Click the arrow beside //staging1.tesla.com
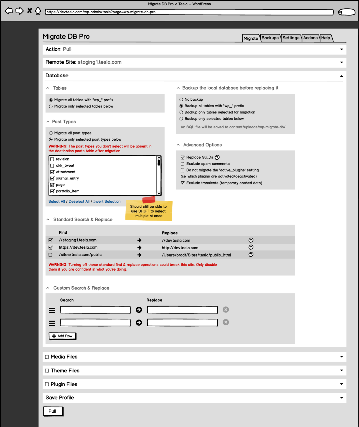Image resolution: width=359 pixels, height=427 pixels. [139, 240]
